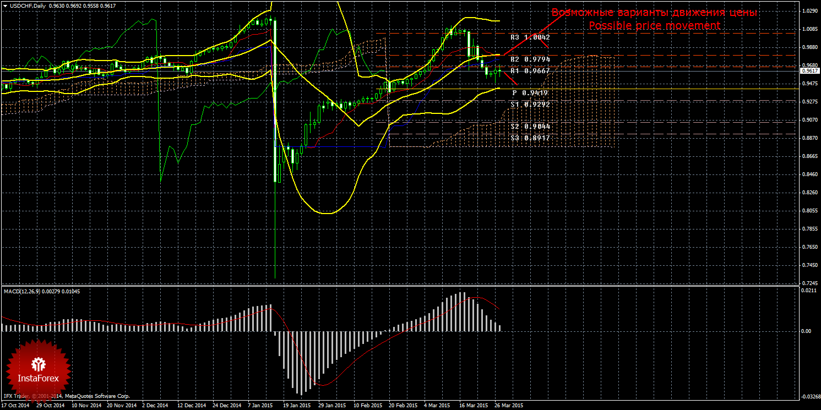Click the MACD(12,26,9) indicator label
This screenshot has height=410, width=821.
pyautogui.click(x=41, y=291)
